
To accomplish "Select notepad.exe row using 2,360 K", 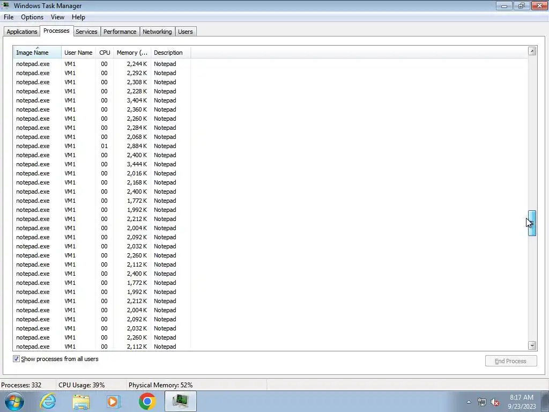I will (x=102, y=109).
